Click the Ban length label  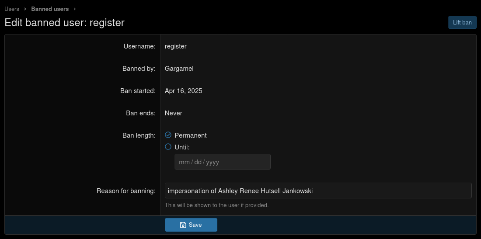(x=139, y=135)
